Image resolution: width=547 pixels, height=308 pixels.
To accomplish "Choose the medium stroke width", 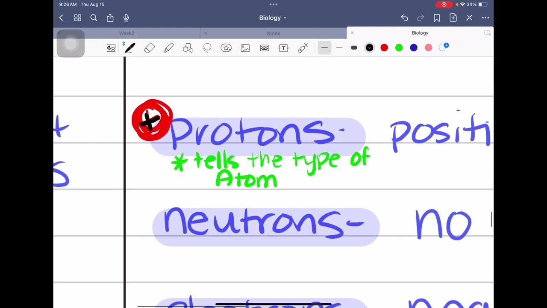I will (339, 47).
